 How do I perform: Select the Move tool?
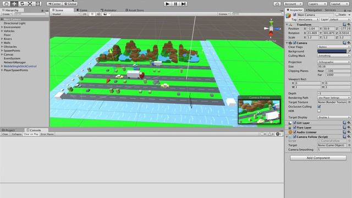click(x=14, y=4)
